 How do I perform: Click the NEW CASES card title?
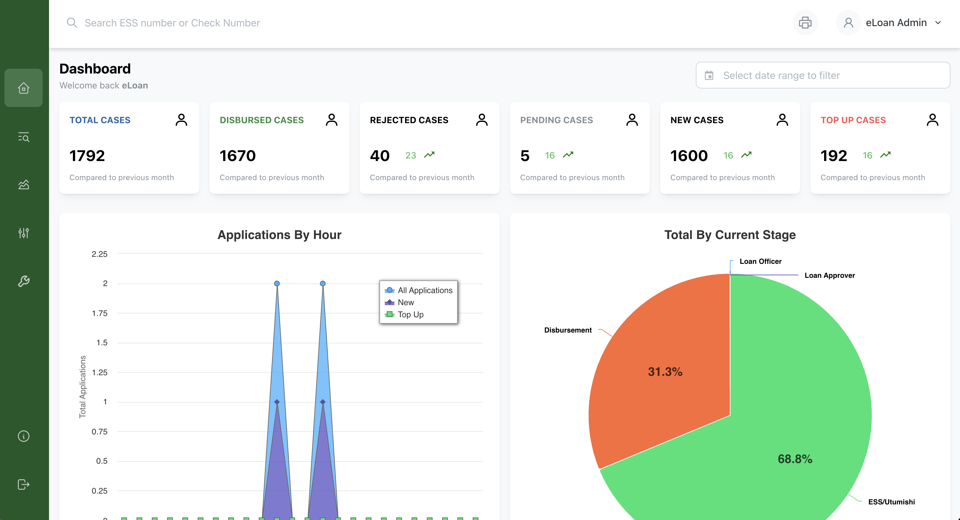(x=697, y=120)
